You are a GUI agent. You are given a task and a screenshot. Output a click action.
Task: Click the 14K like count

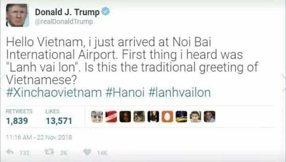(x=102, y=153)
